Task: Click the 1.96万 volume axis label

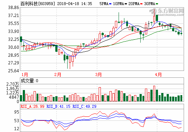Action: pyautogui.click(x=13, y=89)
